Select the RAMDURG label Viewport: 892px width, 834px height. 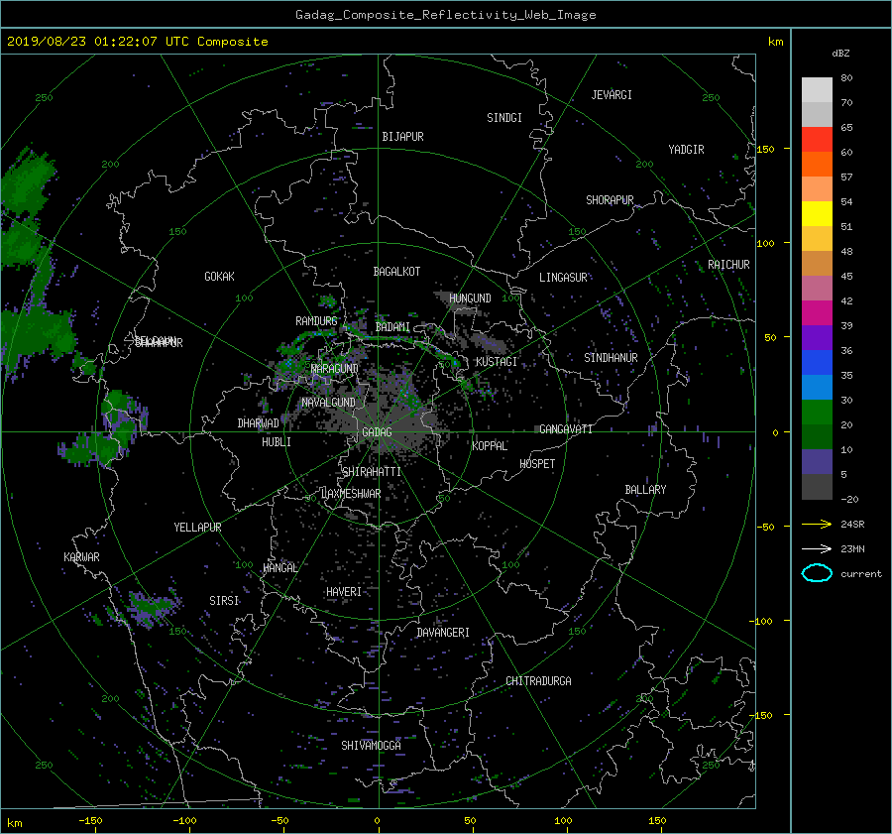point(316,321)
